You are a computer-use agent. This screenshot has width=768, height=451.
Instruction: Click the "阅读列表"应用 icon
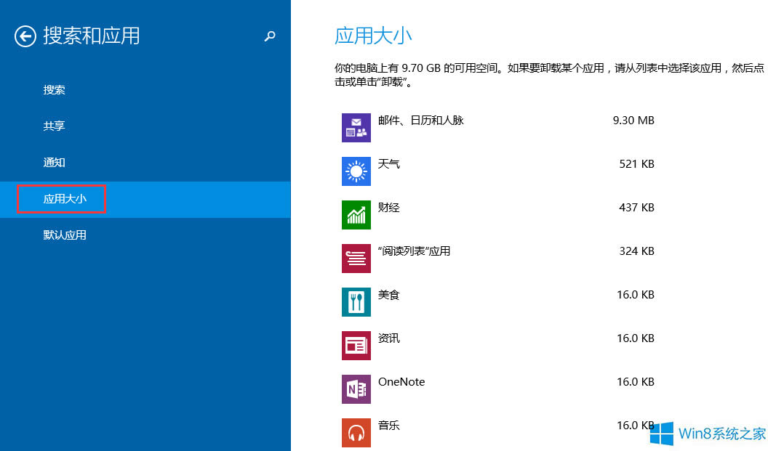pyautogui.click(x=356, y=258)
